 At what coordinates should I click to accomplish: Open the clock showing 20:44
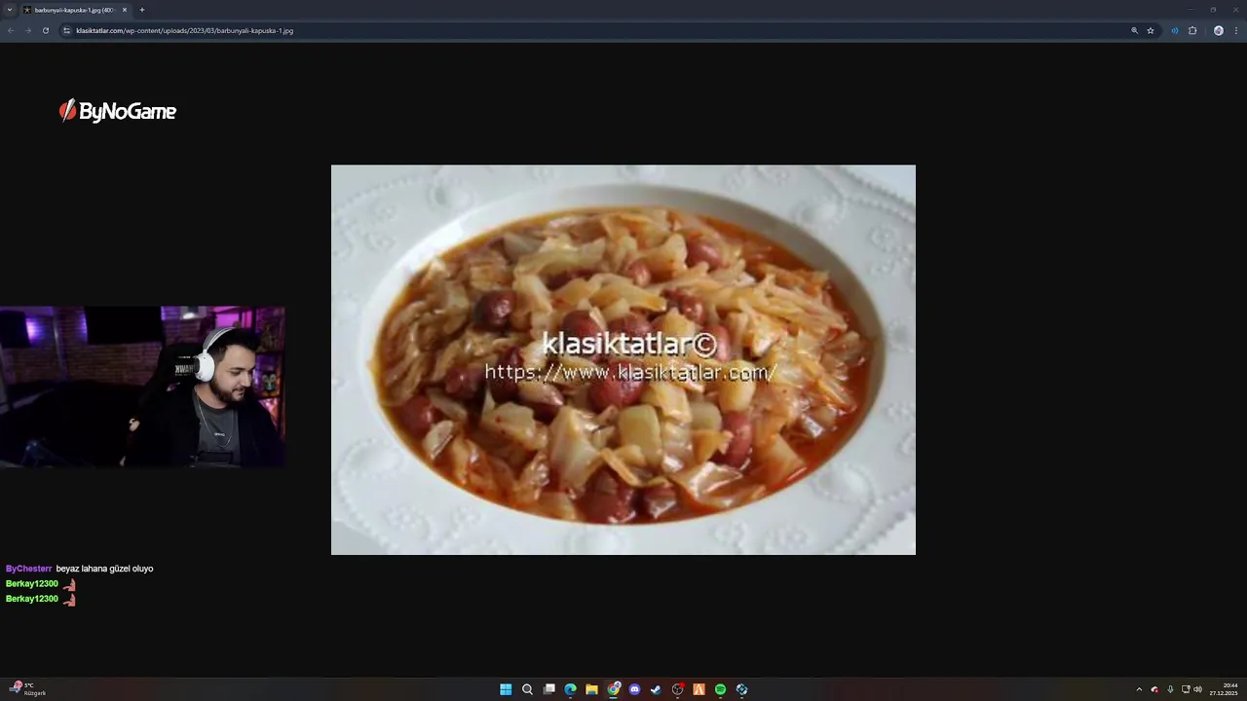pos(1224,689)
